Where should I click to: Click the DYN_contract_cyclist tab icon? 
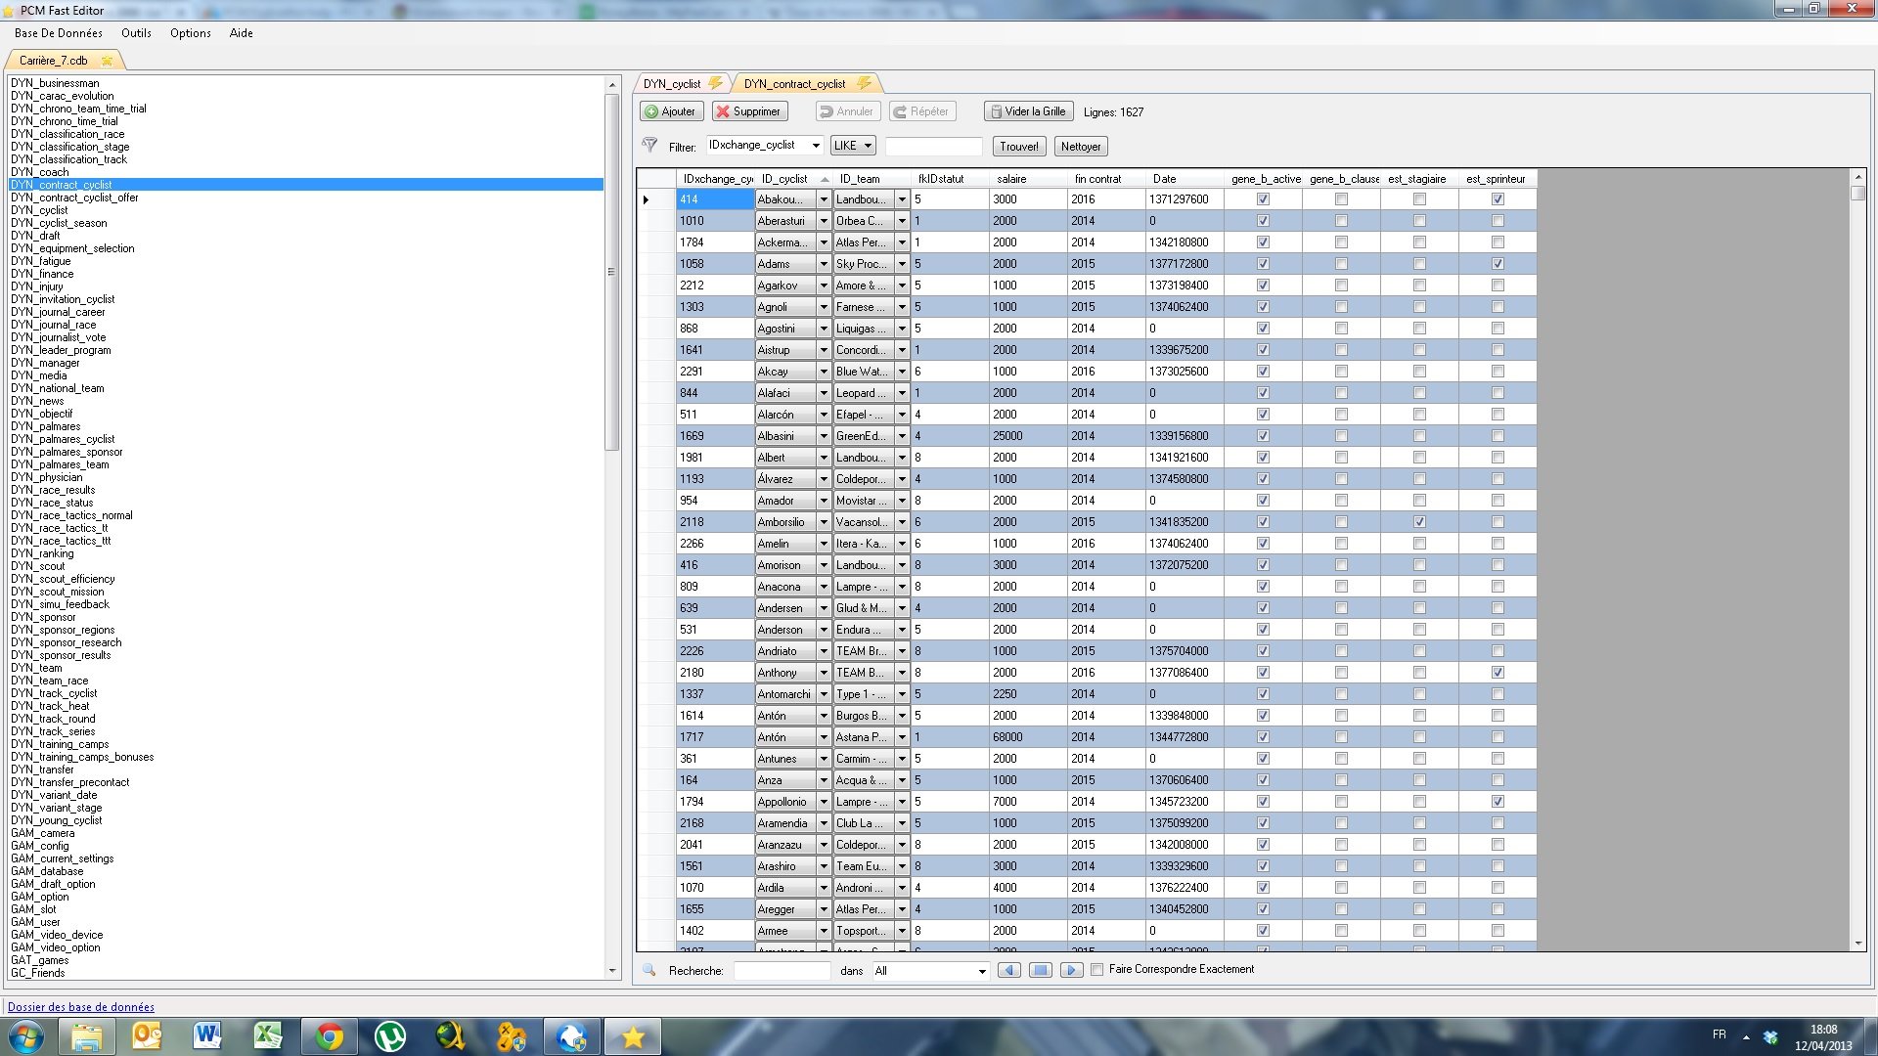click(x=866, y=82)
